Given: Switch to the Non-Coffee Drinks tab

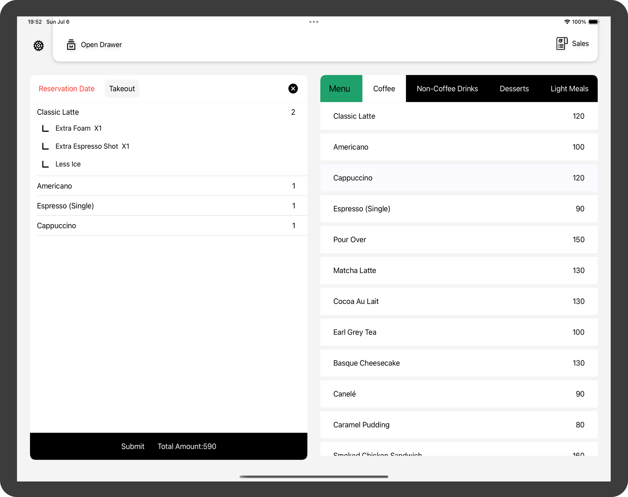Looking at the screenshot, I should pyautogui.click(x=447, y=88).
